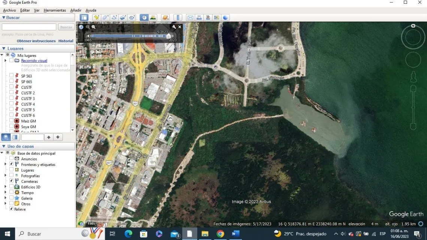The width and height of the screenshot is (427, 240).
Task: Open time slider wrench options
Action: pyautogui.click(x=174, y=27)
